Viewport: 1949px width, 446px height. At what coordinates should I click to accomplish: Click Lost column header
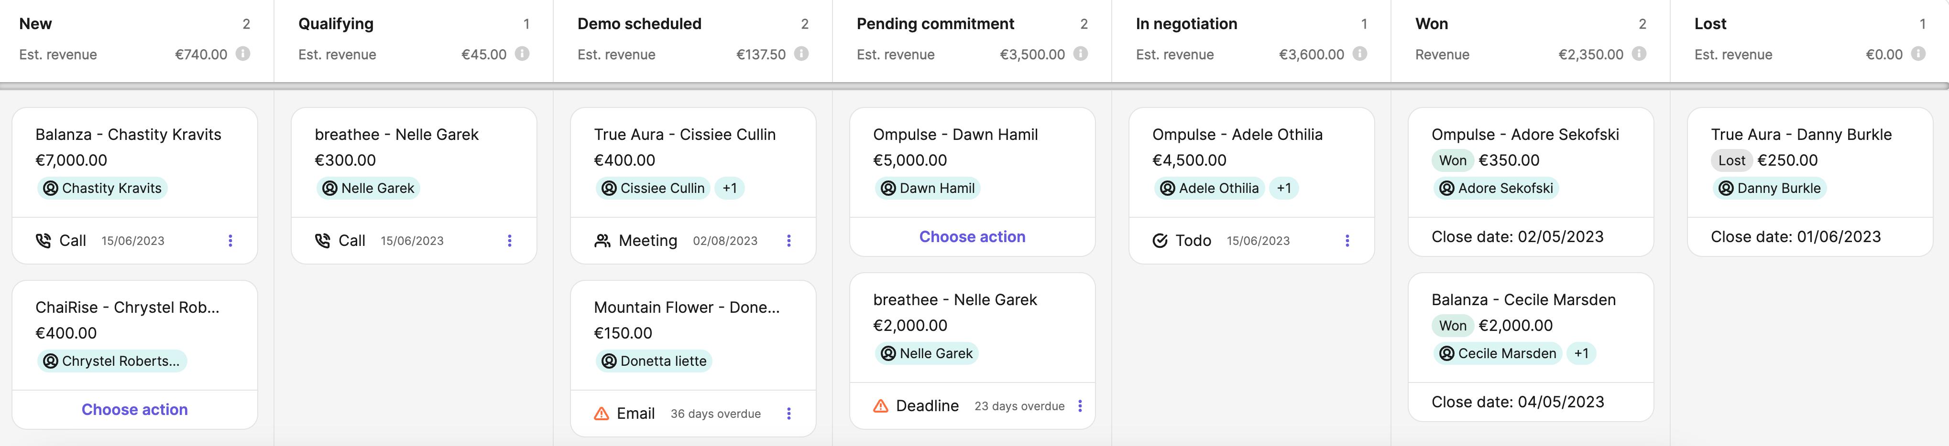[x=1710, y=24]
